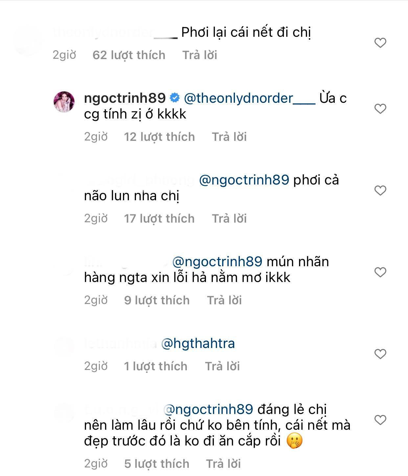Click ngoctrinh89's verified badge
The height and width of the screenshot is (476, 408).
pos(174,97)
